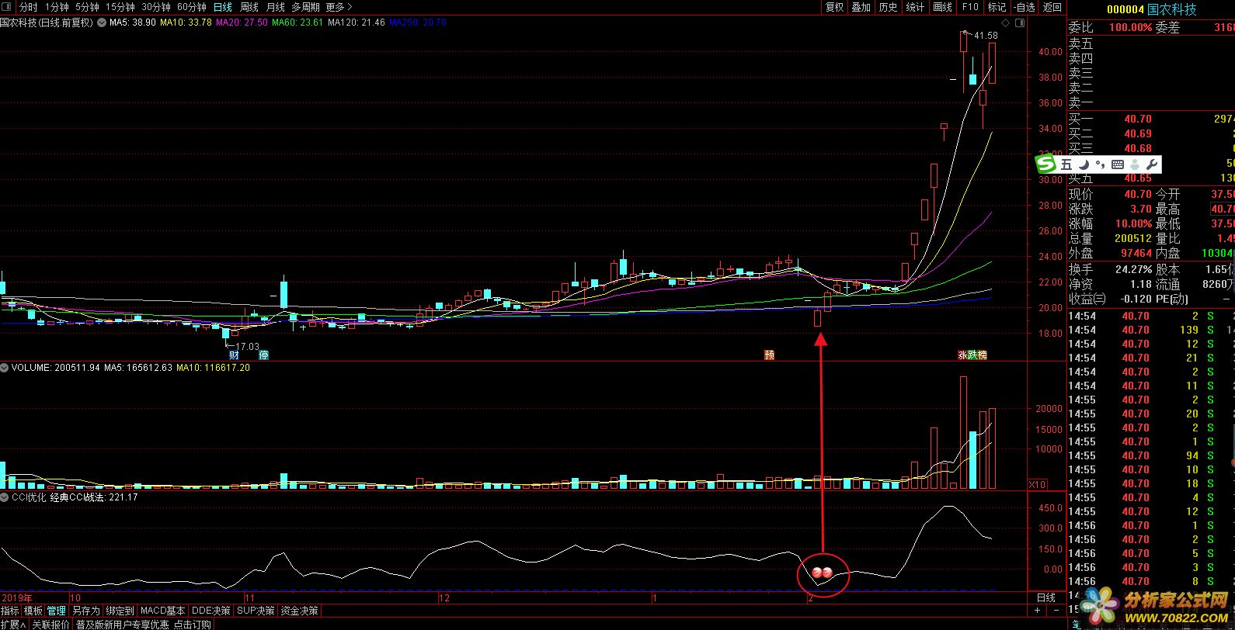Switch to the 周线 weekly chart tab
Screen dimensions: 1235x630
tap(249, 7)
